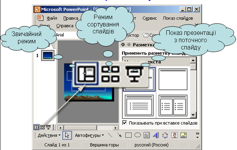Viewport: 237px width, 150px height.
Task: Apply the Title Only layout thumbnail
Action: tap(173, 79)
